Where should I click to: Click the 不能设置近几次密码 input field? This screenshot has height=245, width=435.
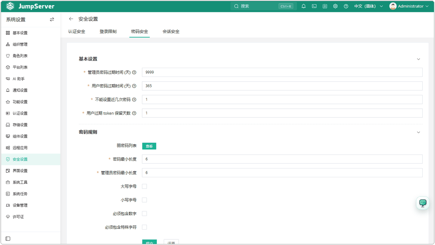pos(282,100)
